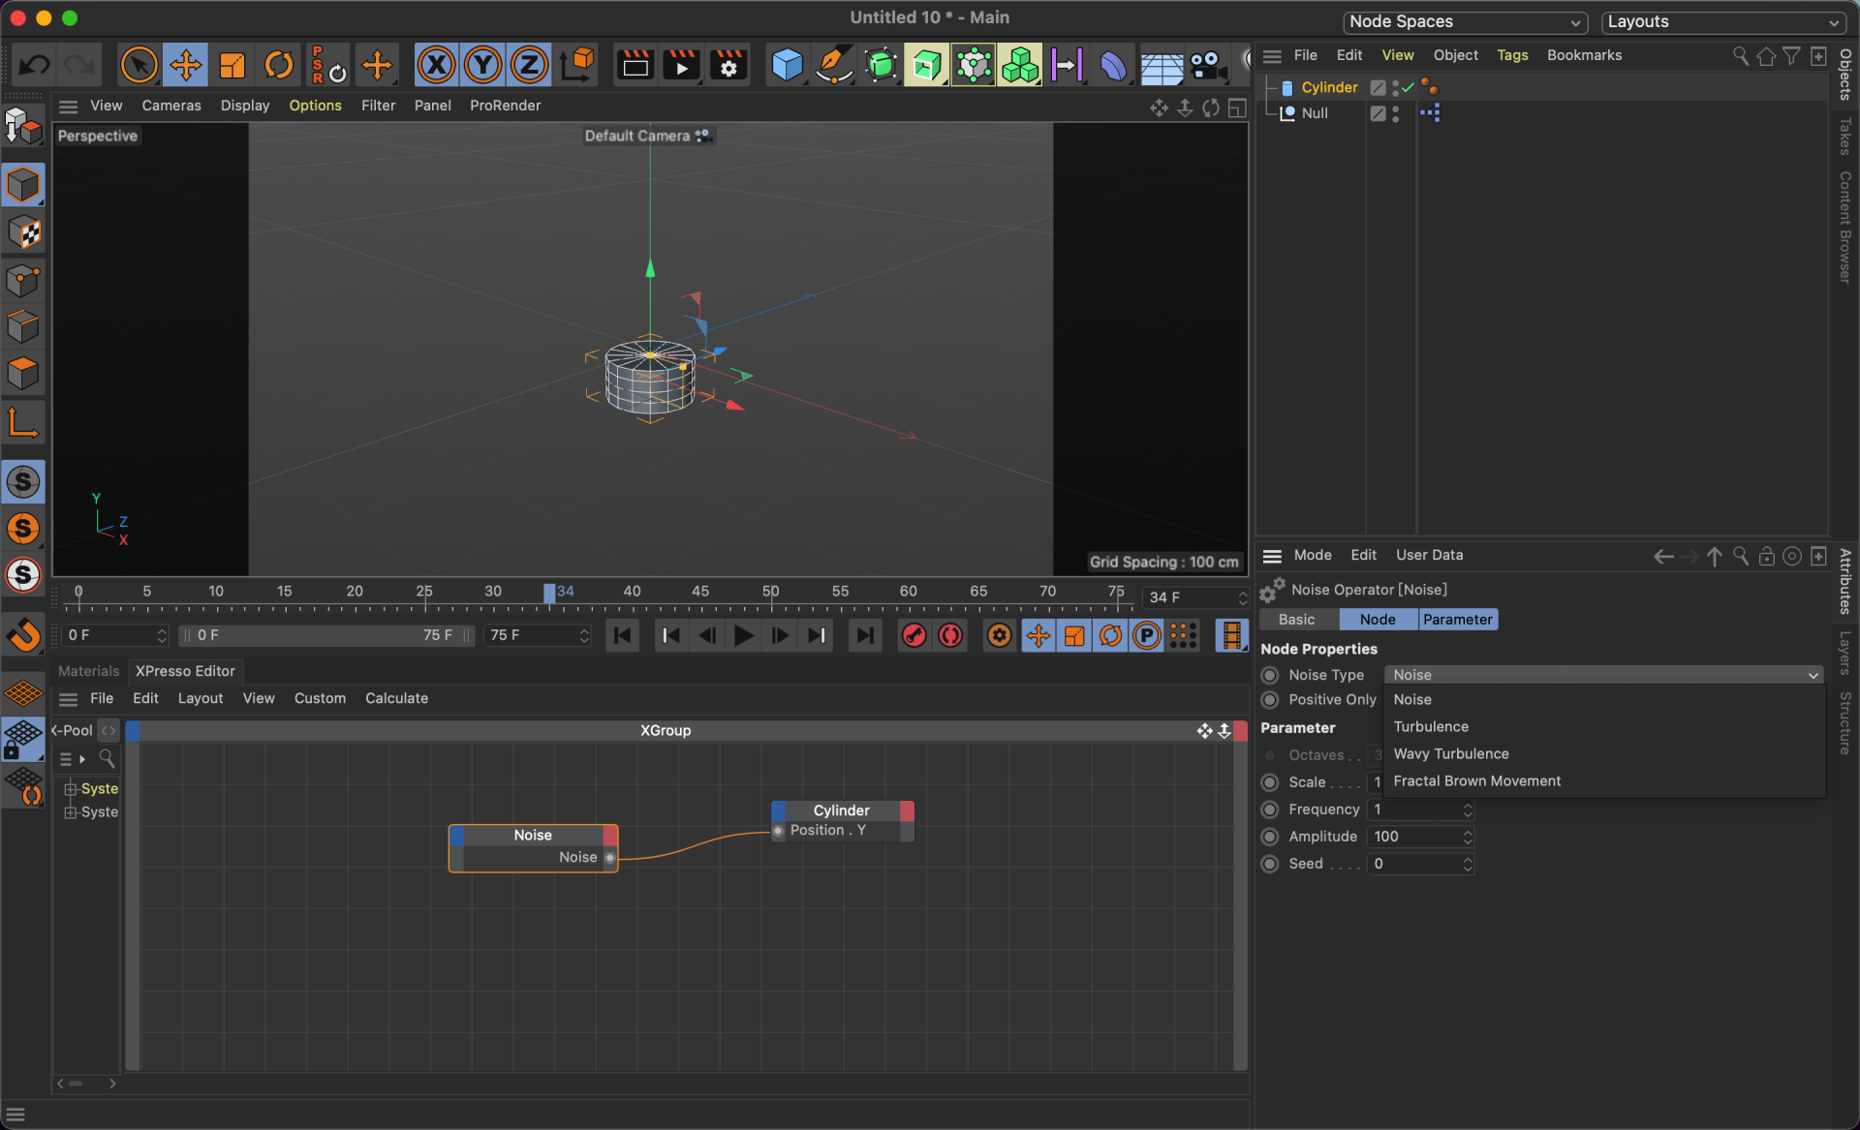
Task: Add a Floor grid object icon
Action: pyautogui.click(x=1161, y=65)
